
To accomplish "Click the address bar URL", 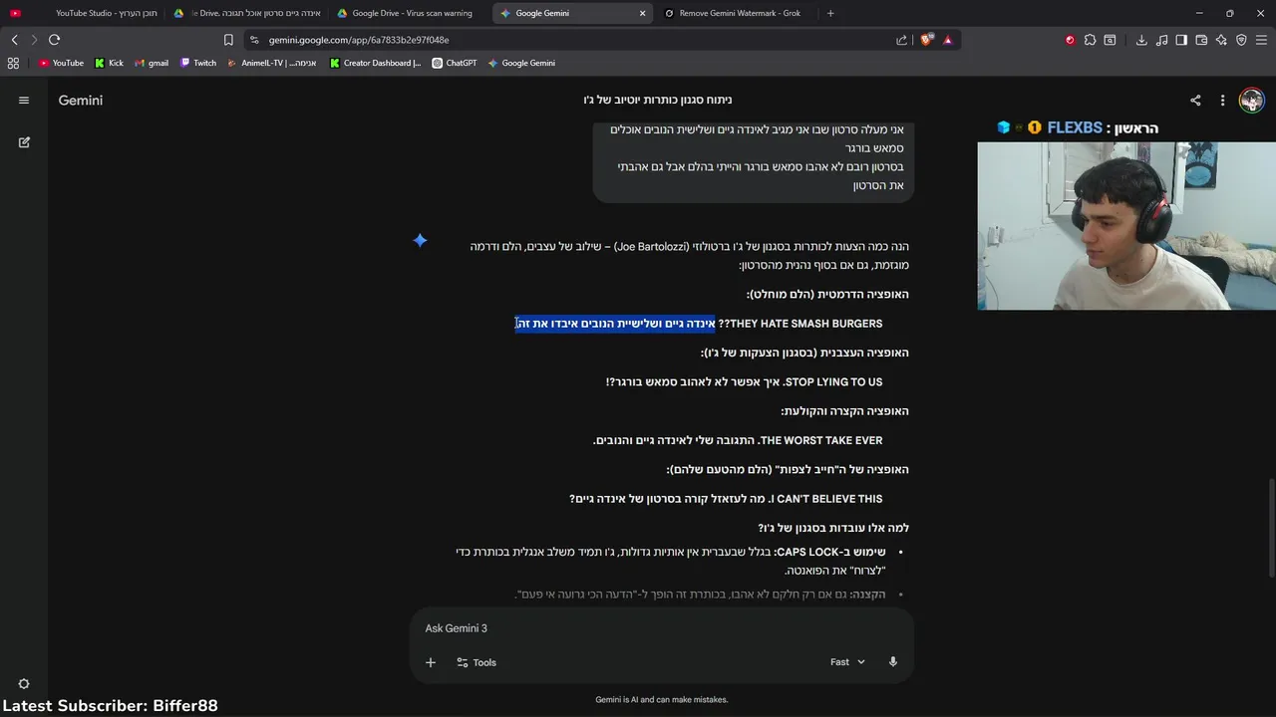I will 359,40.
